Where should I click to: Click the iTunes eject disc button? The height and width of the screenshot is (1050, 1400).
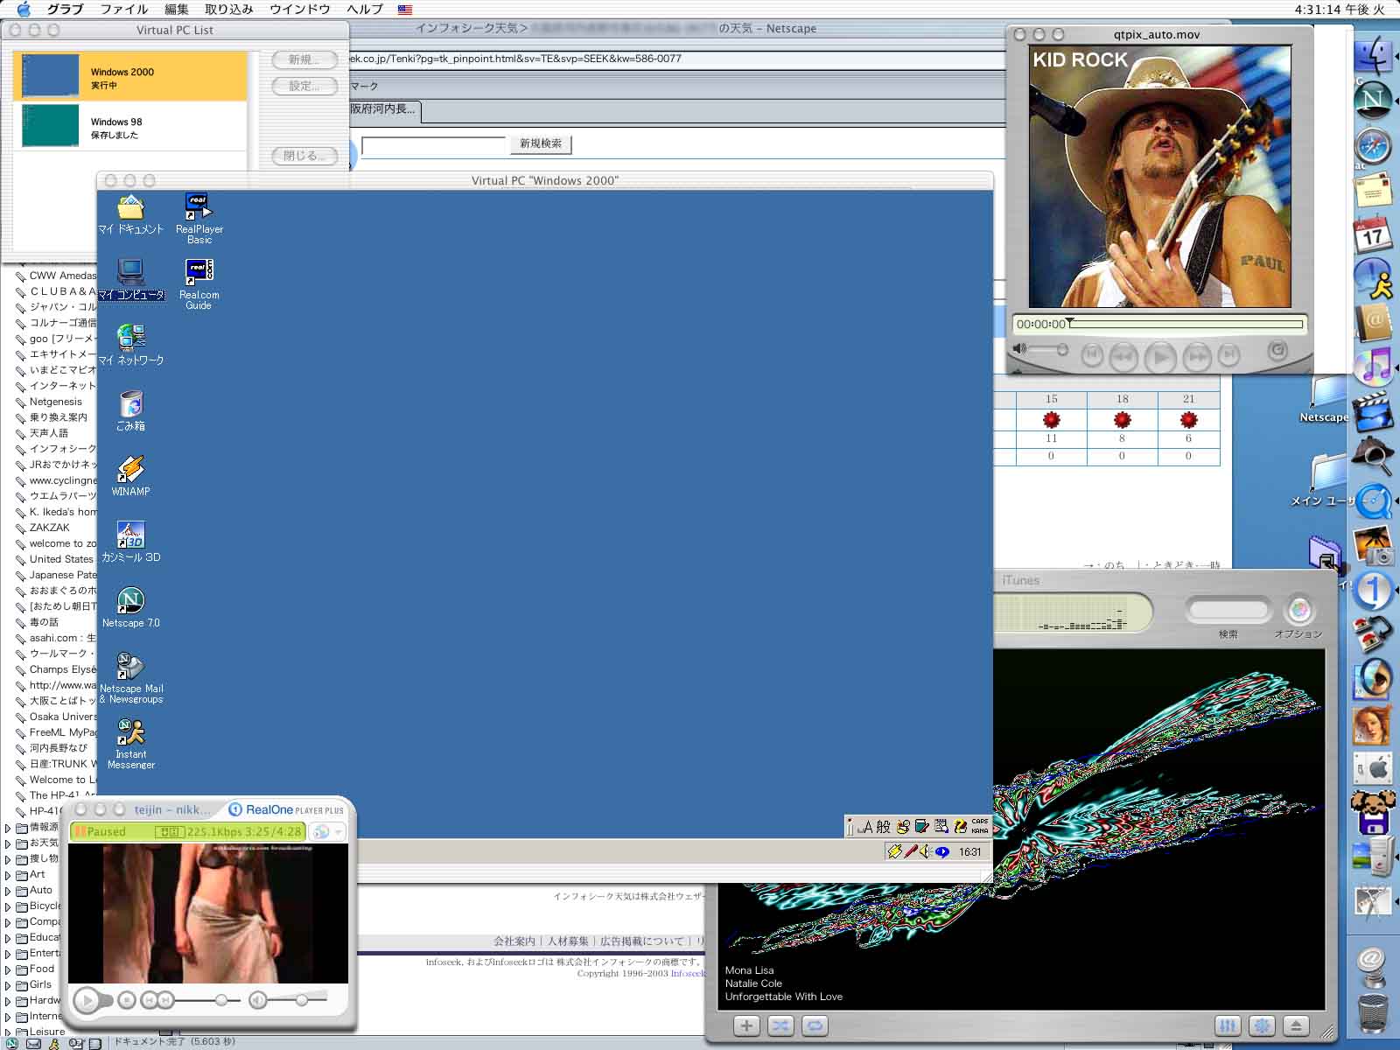point(1296,1025)
